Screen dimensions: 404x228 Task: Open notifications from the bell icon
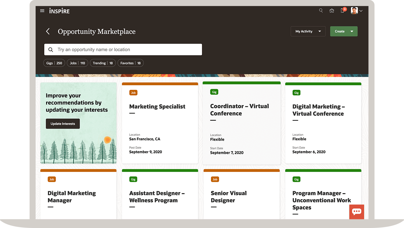[x=342, y=10]
